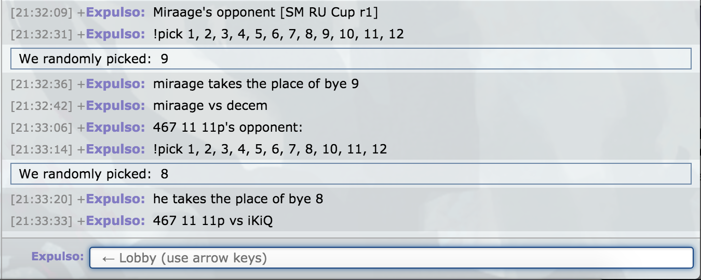701x280 pixels.
Task: Open Expulso's username at timestamp 21:33:06
Action: pos(116,128)
